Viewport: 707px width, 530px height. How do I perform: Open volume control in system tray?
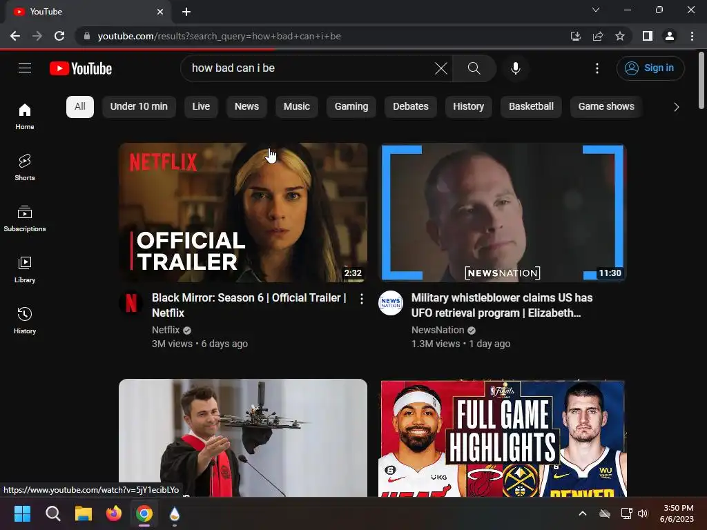[643, 513]
